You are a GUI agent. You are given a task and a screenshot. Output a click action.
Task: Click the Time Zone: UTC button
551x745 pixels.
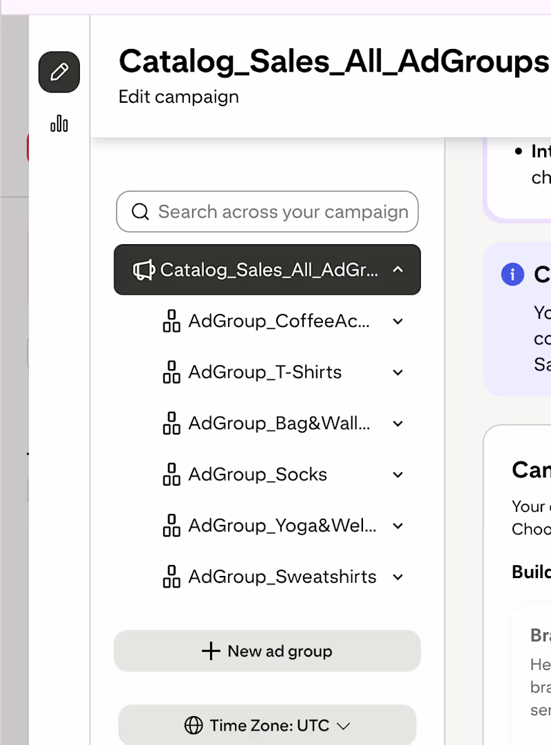pyautogui.click(x=267, y=726)
